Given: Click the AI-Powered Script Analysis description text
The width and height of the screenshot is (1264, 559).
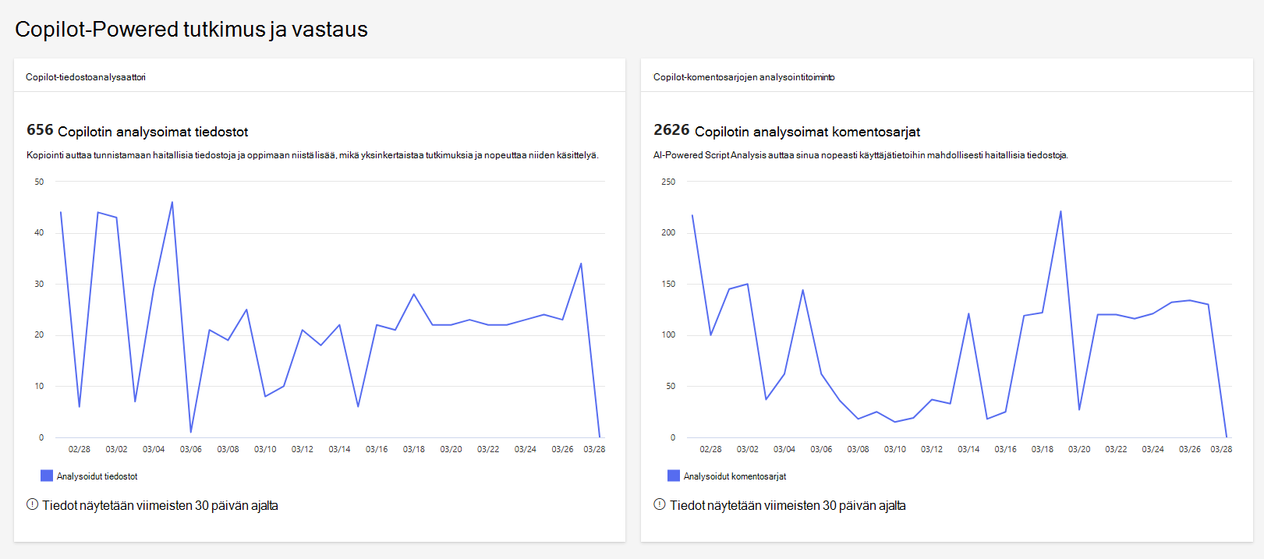Looking at the screenshot, I should click(x=861, y=155).
